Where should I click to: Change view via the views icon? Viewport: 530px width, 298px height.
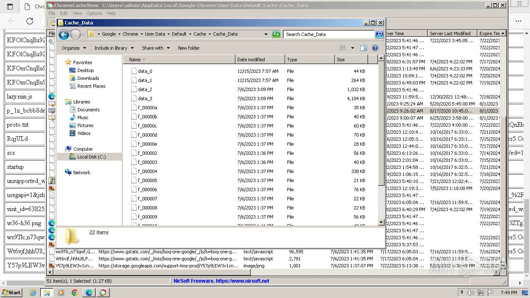click(x=342, y=48)
